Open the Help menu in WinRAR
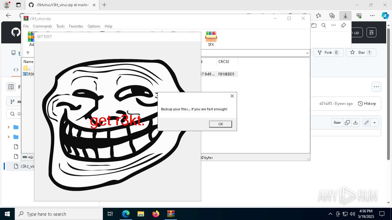The width and height of the screenshot is (392, 220). tap(108, 26)
